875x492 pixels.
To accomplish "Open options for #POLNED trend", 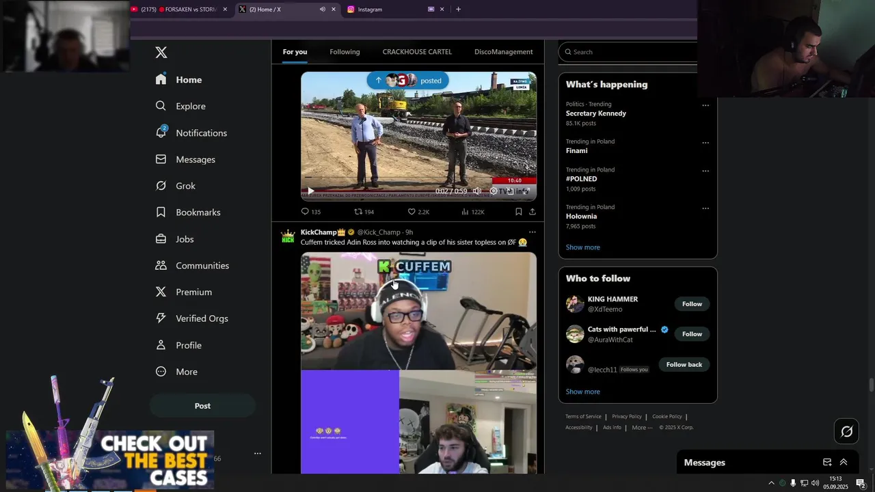I will 705,171.
